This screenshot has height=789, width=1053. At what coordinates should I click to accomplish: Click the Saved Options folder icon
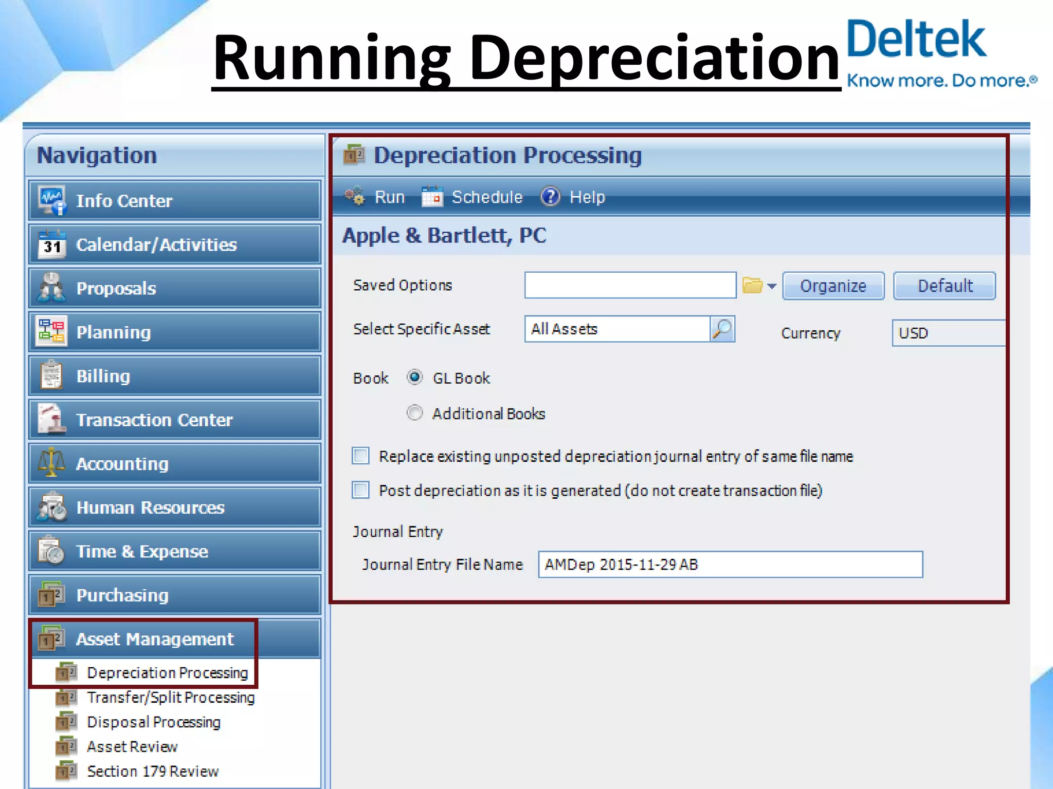click(753, 285)
